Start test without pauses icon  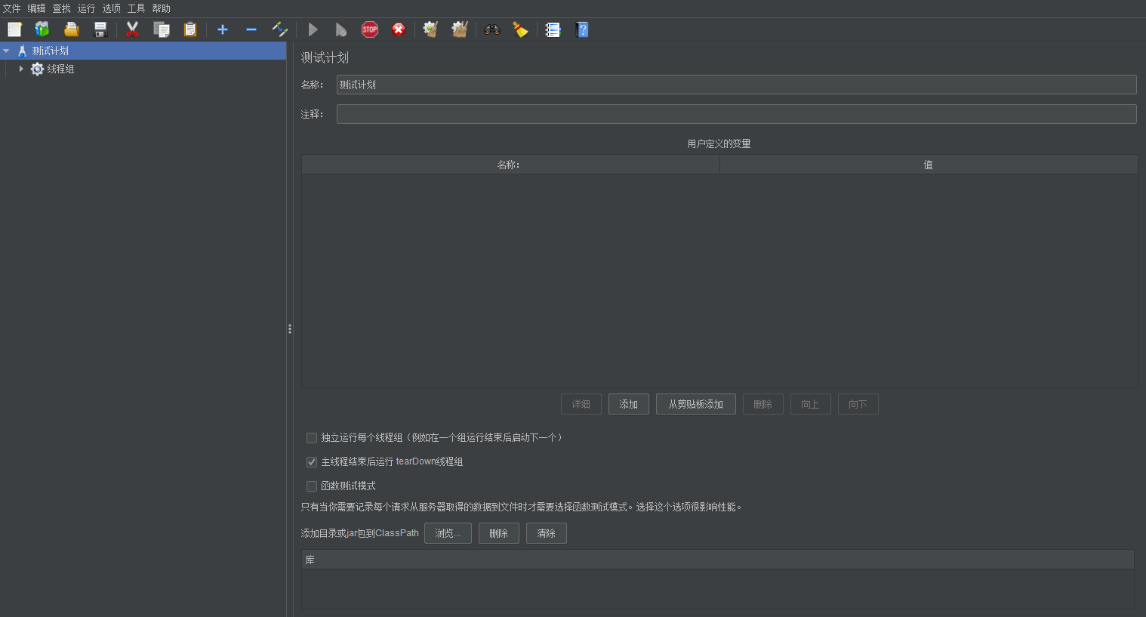(x=341, y=29)
